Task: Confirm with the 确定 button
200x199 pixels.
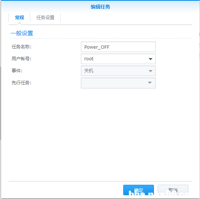Action: (139, 190)
